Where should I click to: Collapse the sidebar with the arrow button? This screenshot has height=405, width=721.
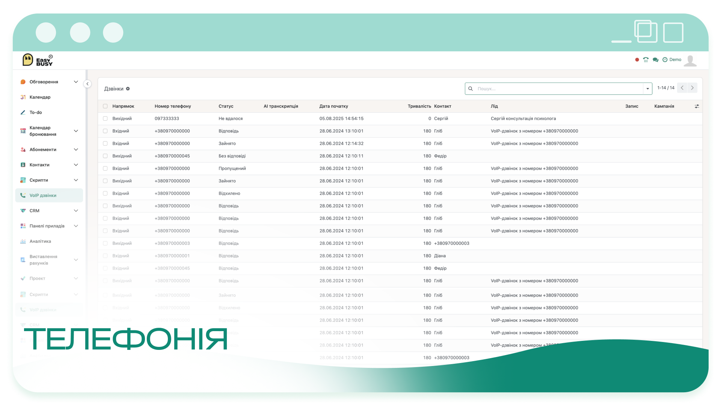(x=87, y=84)
